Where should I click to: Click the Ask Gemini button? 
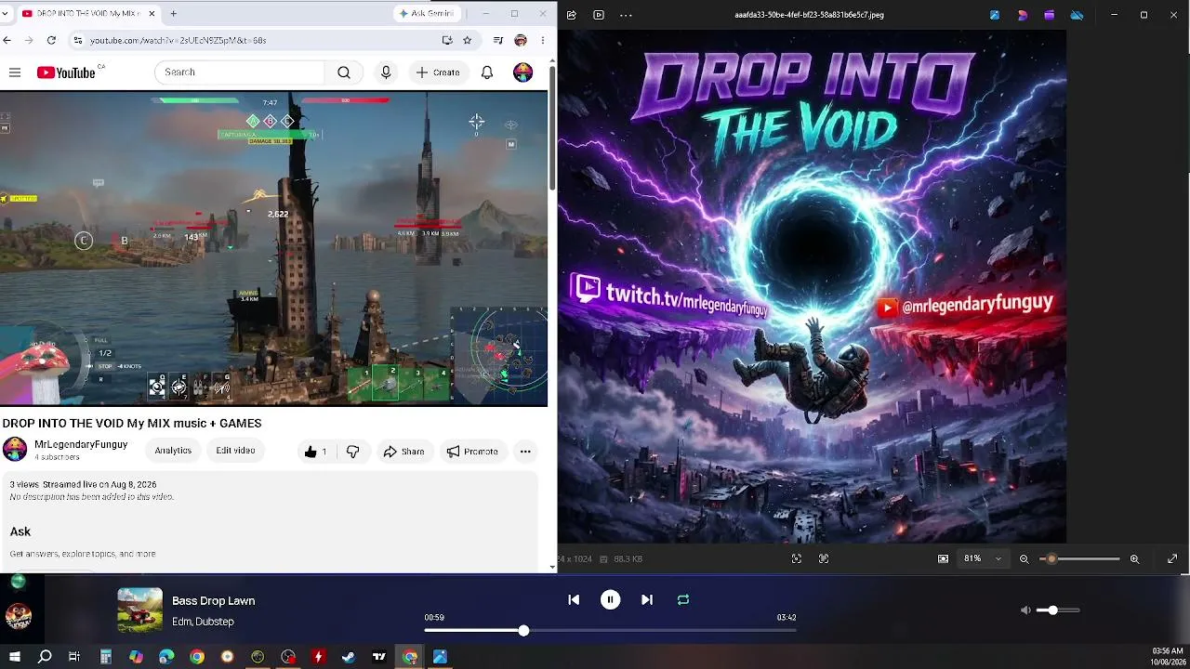pyautogui.click(x=426, y=14)
